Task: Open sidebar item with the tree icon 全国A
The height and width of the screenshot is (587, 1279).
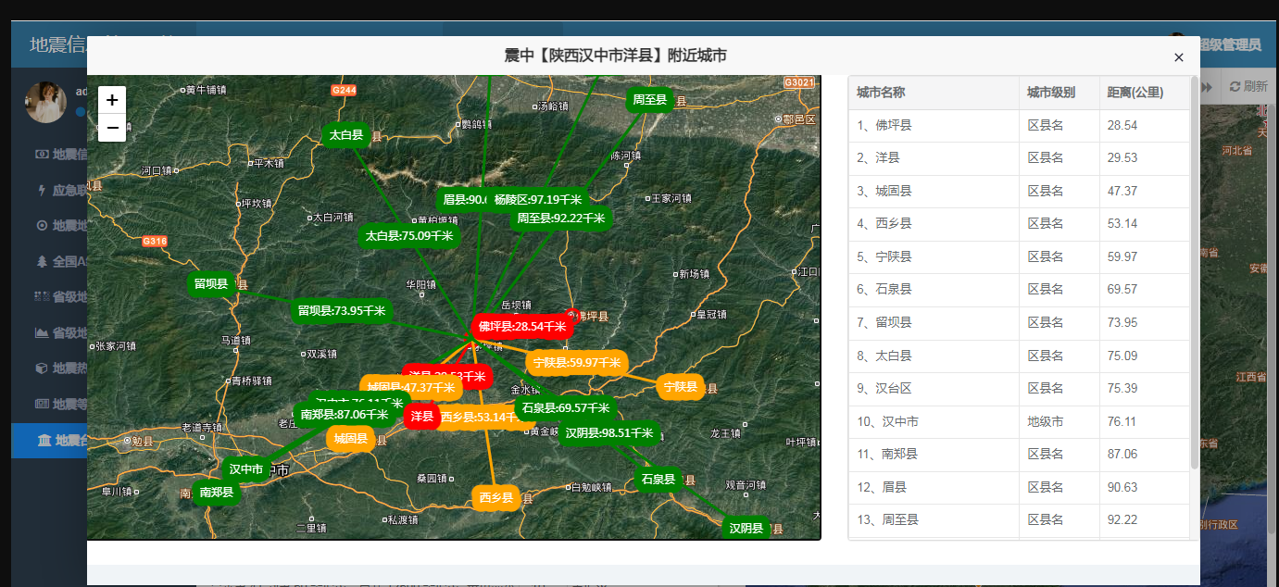Action: click(61, 261)
